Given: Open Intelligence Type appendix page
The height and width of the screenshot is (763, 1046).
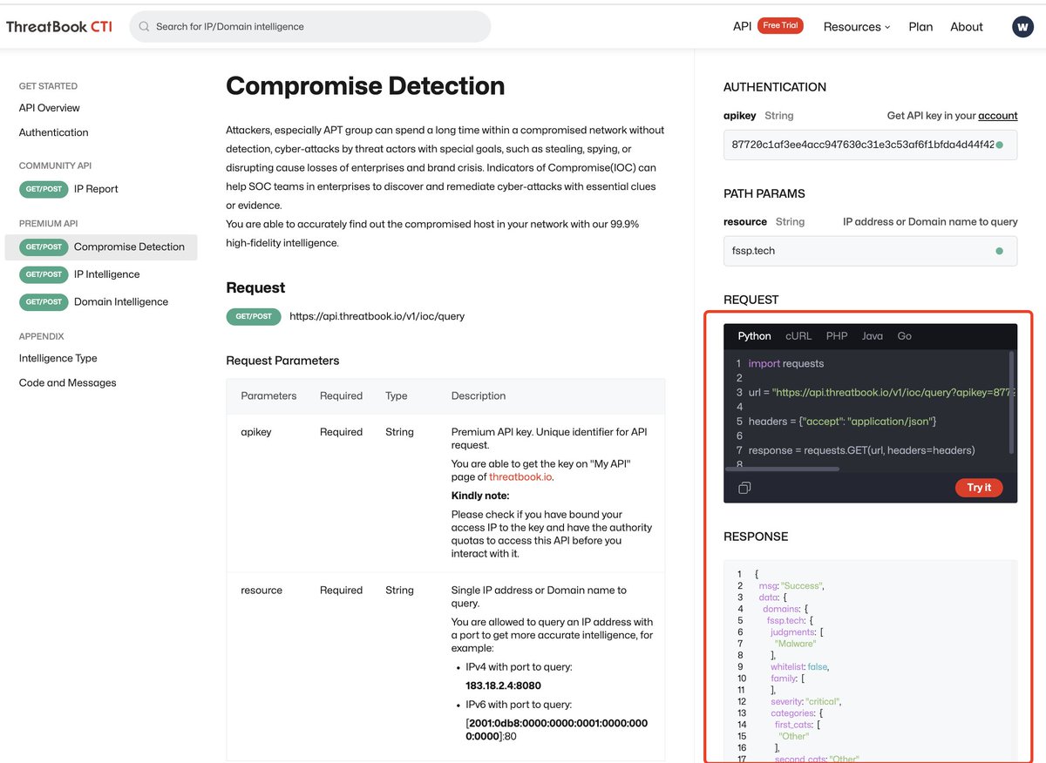Looking at the screenshot, I should click(58, 359).
